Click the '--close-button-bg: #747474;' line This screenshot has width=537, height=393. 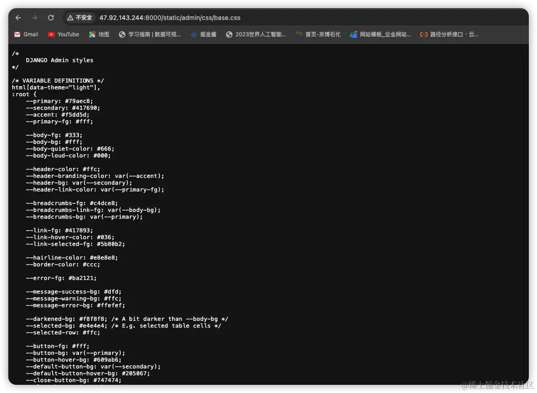coord(74,380)
